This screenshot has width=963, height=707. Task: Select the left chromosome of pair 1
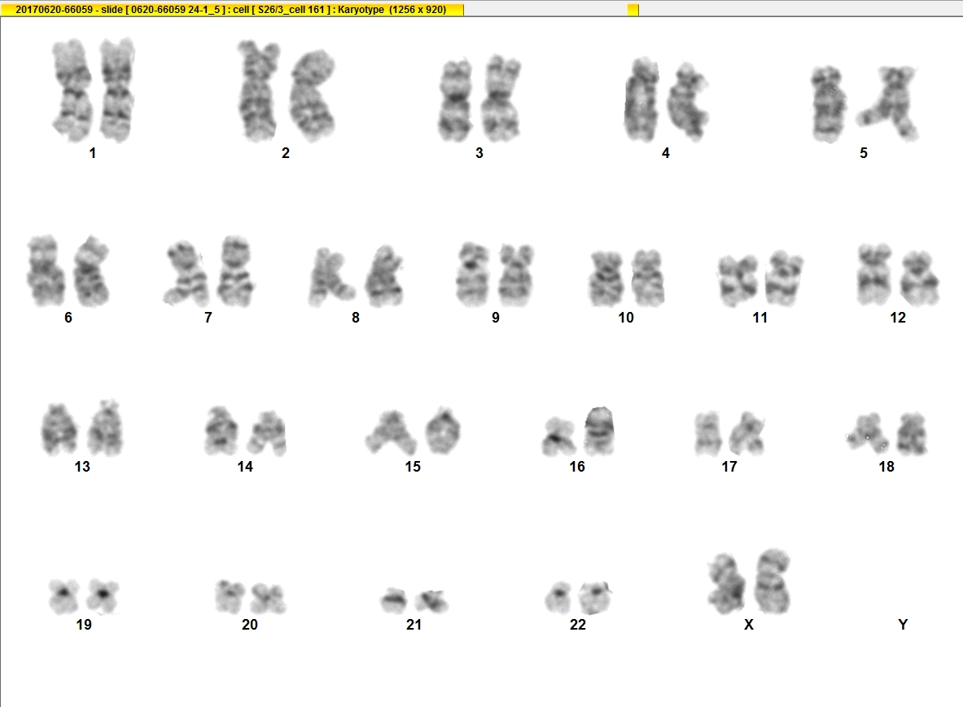(x=72, y=90)
